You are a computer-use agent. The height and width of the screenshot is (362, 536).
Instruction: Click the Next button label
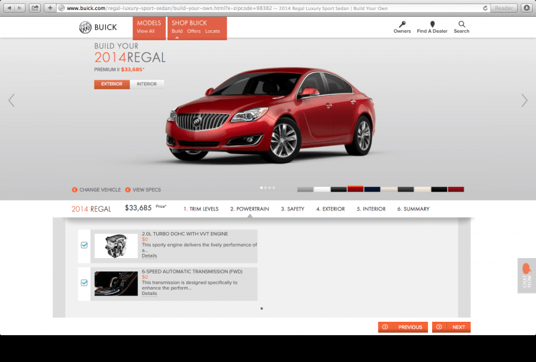tap(458, 327)
